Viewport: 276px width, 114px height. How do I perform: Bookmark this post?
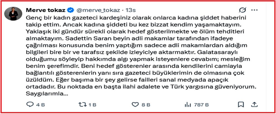coord(241,105)
